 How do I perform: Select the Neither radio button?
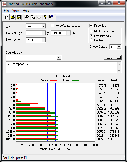click(x=91, y=40)
